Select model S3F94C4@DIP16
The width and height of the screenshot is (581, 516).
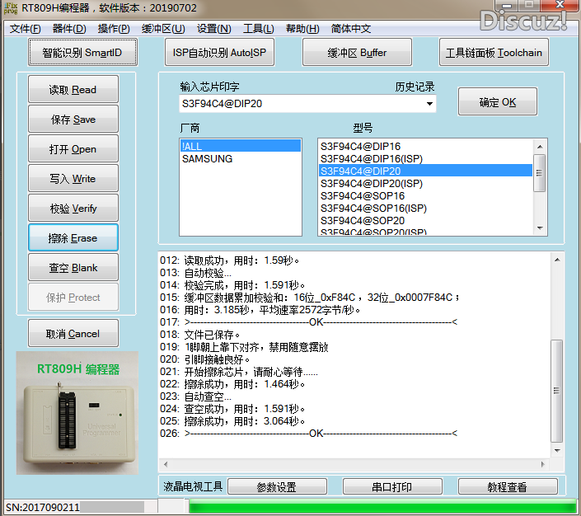(x=425, y=147)
